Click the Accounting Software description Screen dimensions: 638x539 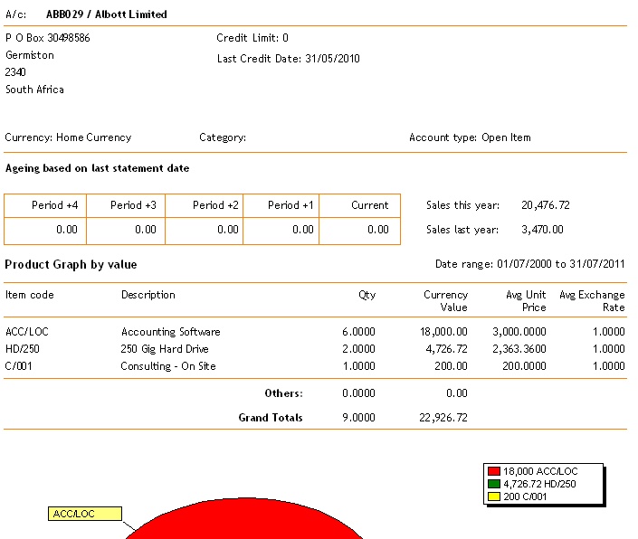(x=170, y=332)
